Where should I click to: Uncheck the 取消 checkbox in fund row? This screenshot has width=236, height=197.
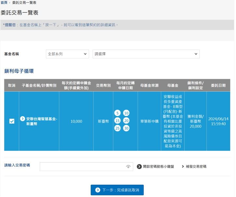click(12, 121)
